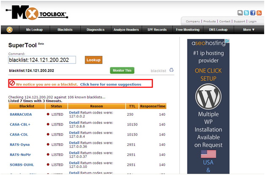Screen dimensions: 265x175
Task: Open DNS Lookup in the navbar
Action: (x=218, y=30)
